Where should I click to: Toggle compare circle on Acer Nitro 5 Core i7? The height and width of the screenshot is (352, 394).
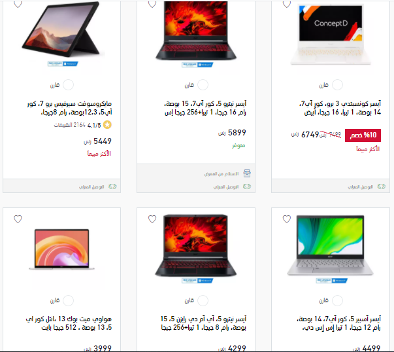[203, 85]
